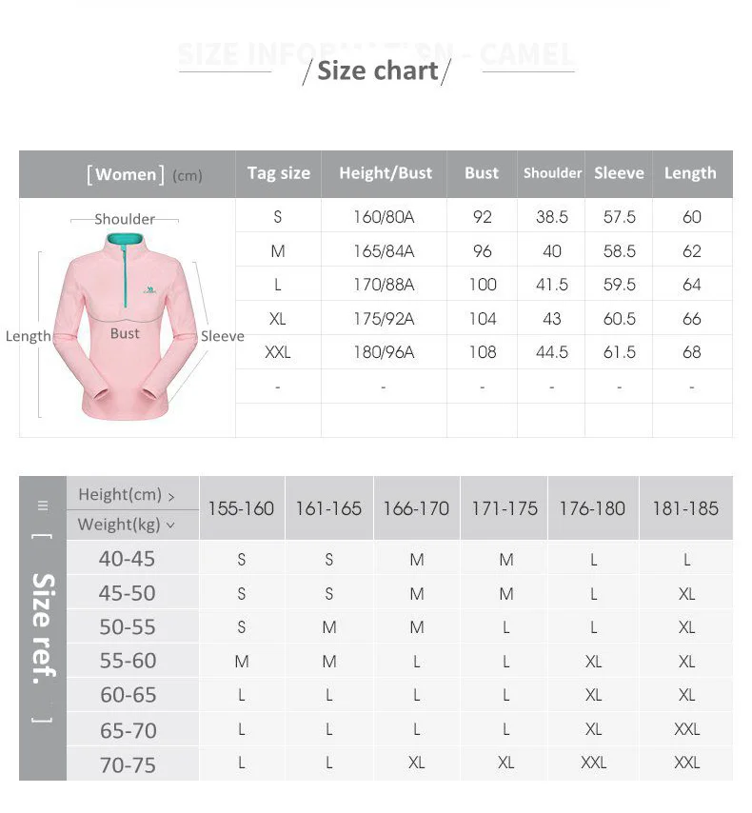Click the vertical Size ref. sidebar label

coord(44,628)
